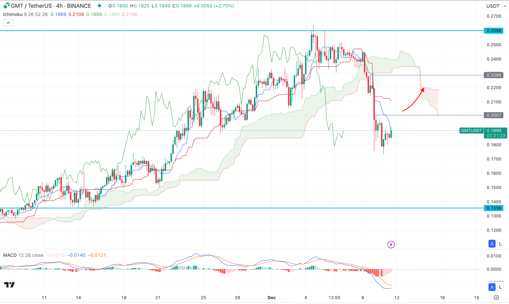Click the TradingView logo
The image size is (509, 304).
[10, 285]
